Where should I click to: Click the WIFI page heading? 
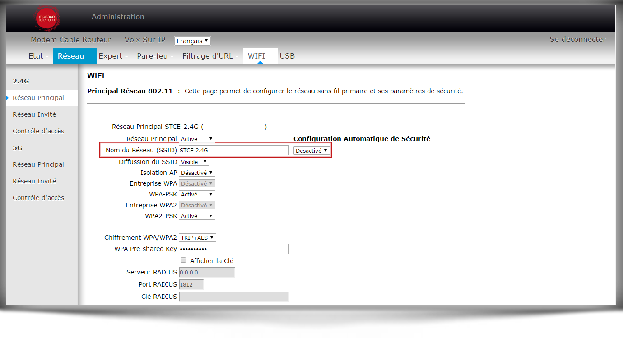click(x=96, y=76)
